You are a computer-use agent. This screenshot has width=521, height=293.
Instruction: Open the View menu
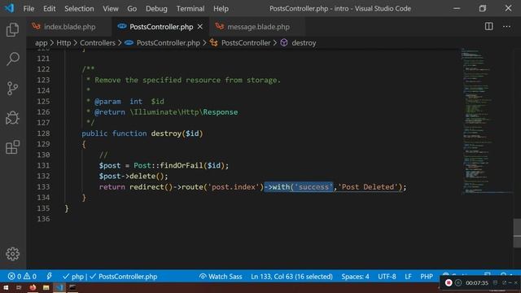pyautogui.click(x=111, y=9)
